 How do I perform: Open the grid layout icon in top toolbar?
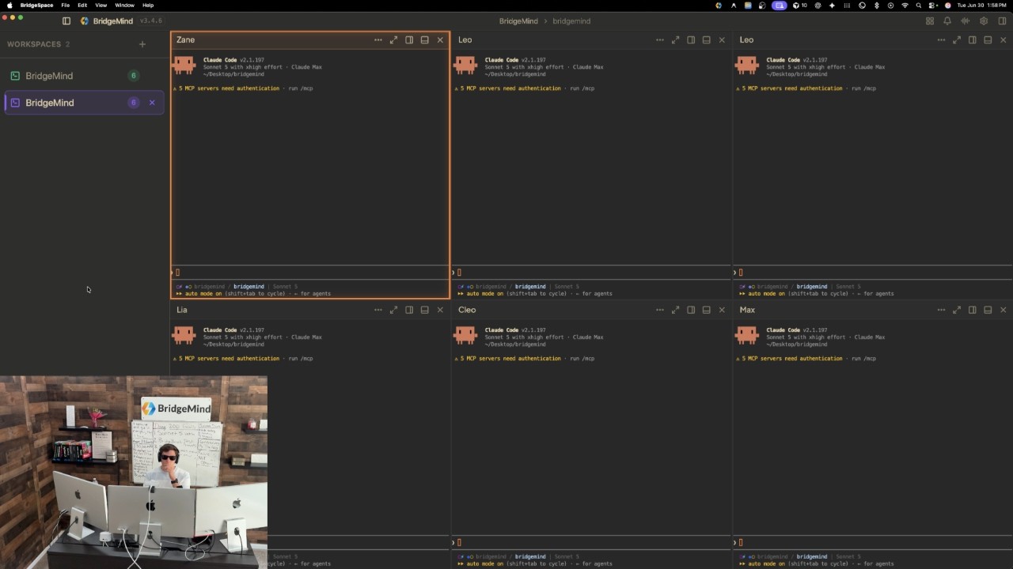[x=930, y=21]
